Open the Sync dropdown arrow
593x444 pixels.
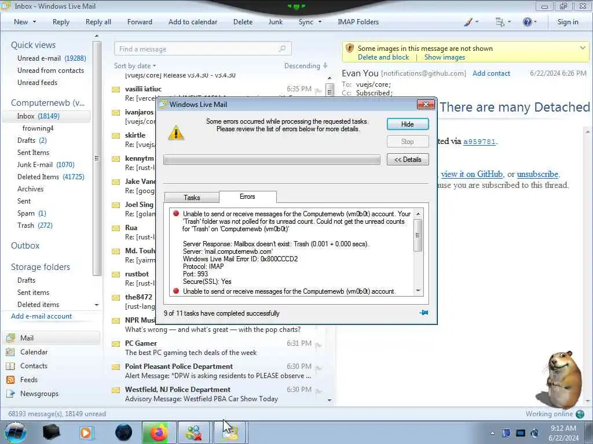pos(320,22)
